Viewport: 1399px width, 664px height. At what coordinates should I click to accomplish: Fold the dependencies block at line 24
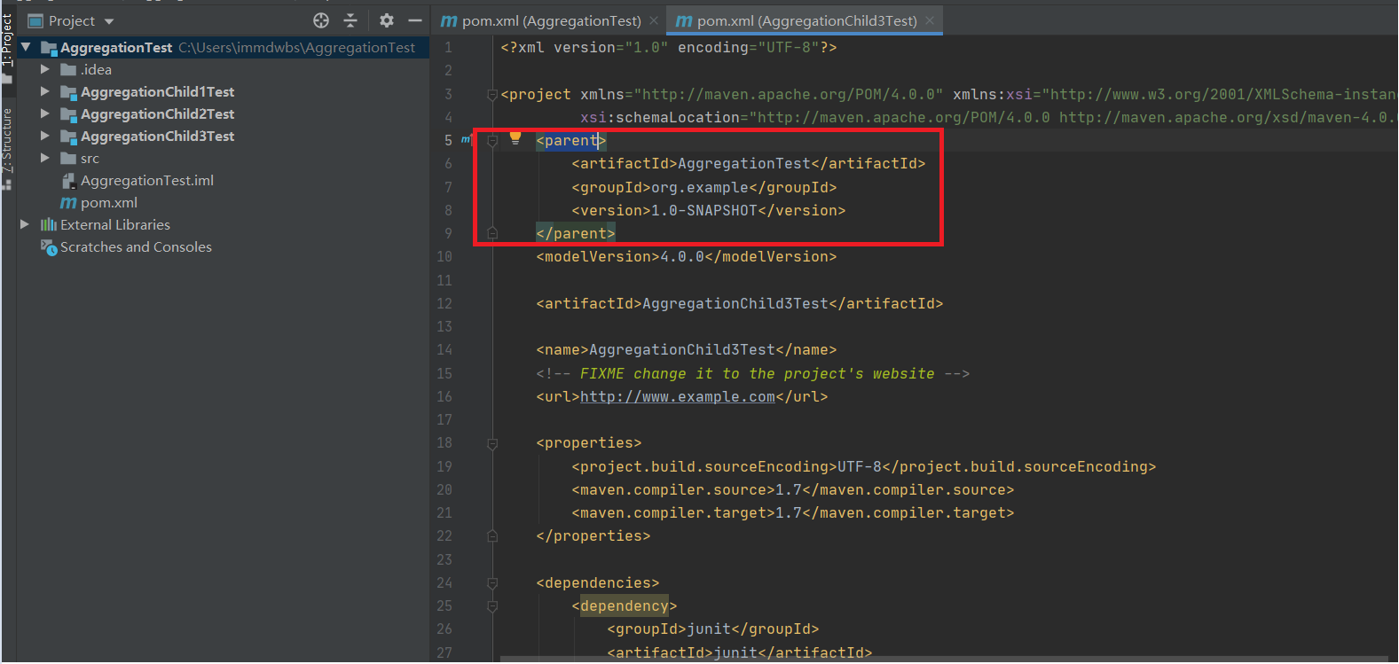pyautogui.click(x=492, y=583)
